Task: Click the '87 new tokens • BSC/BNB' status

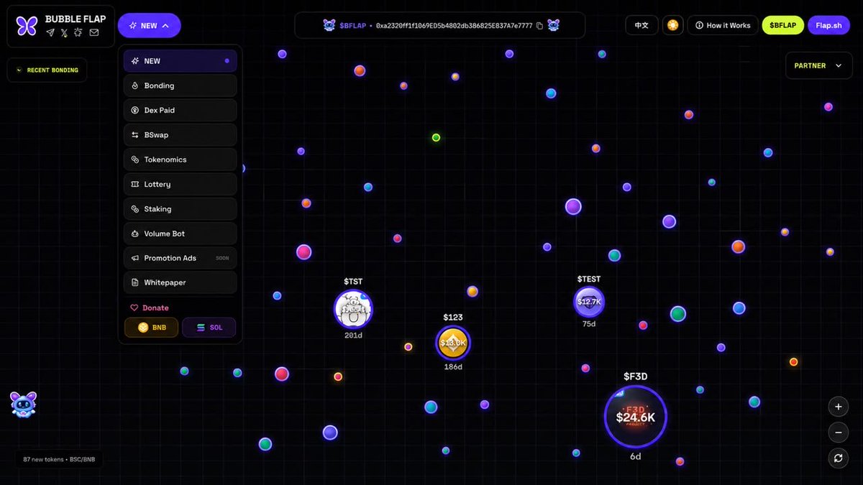Action: point(59,459)
